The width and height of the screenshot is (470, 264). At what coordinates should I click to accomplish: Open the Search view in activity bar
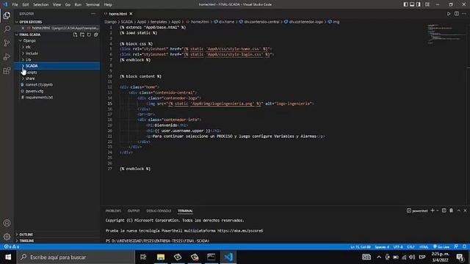tap(7, 29)
